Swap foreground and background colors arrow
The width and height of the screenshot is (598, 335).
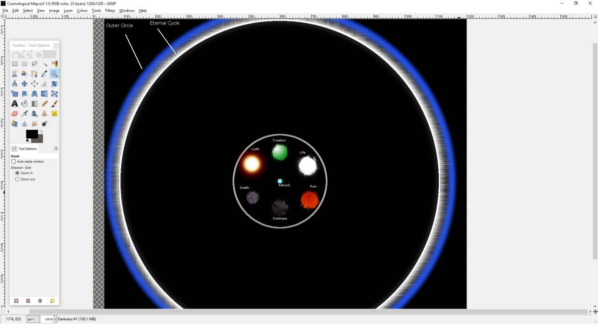(x=41, y=131)
